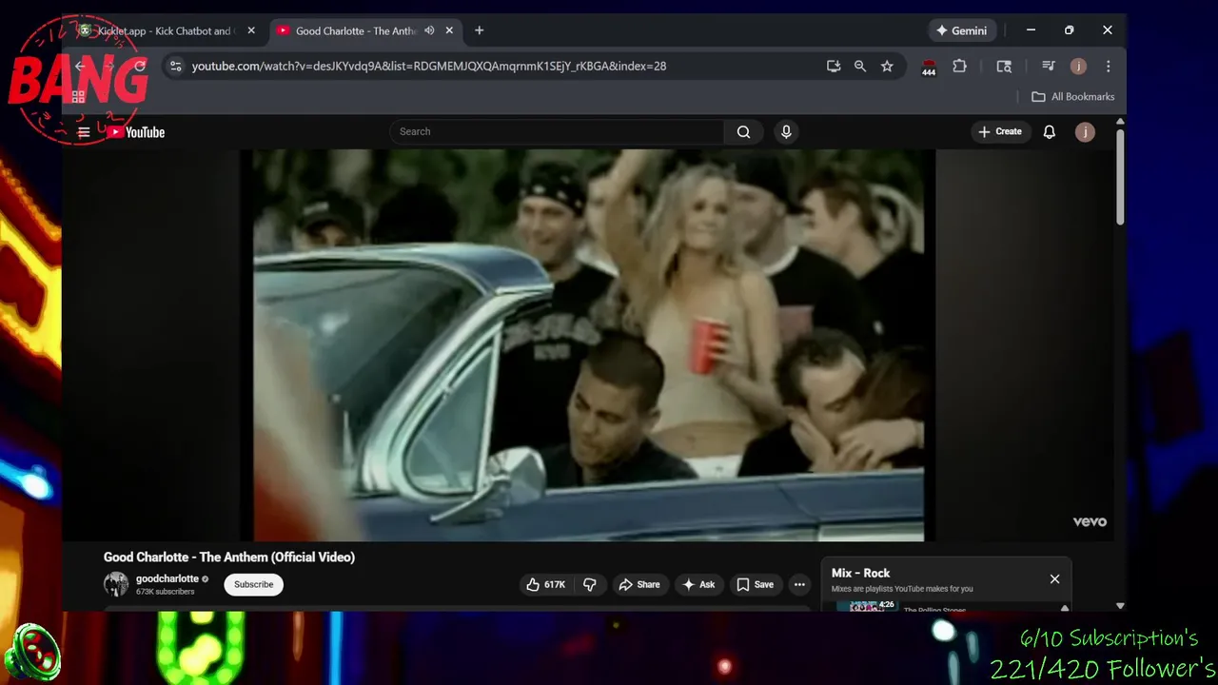This screenshot has height=685, width=1218.
Task: Open a new browser tab
Action: pyautogui.click(x=479, y=30)
